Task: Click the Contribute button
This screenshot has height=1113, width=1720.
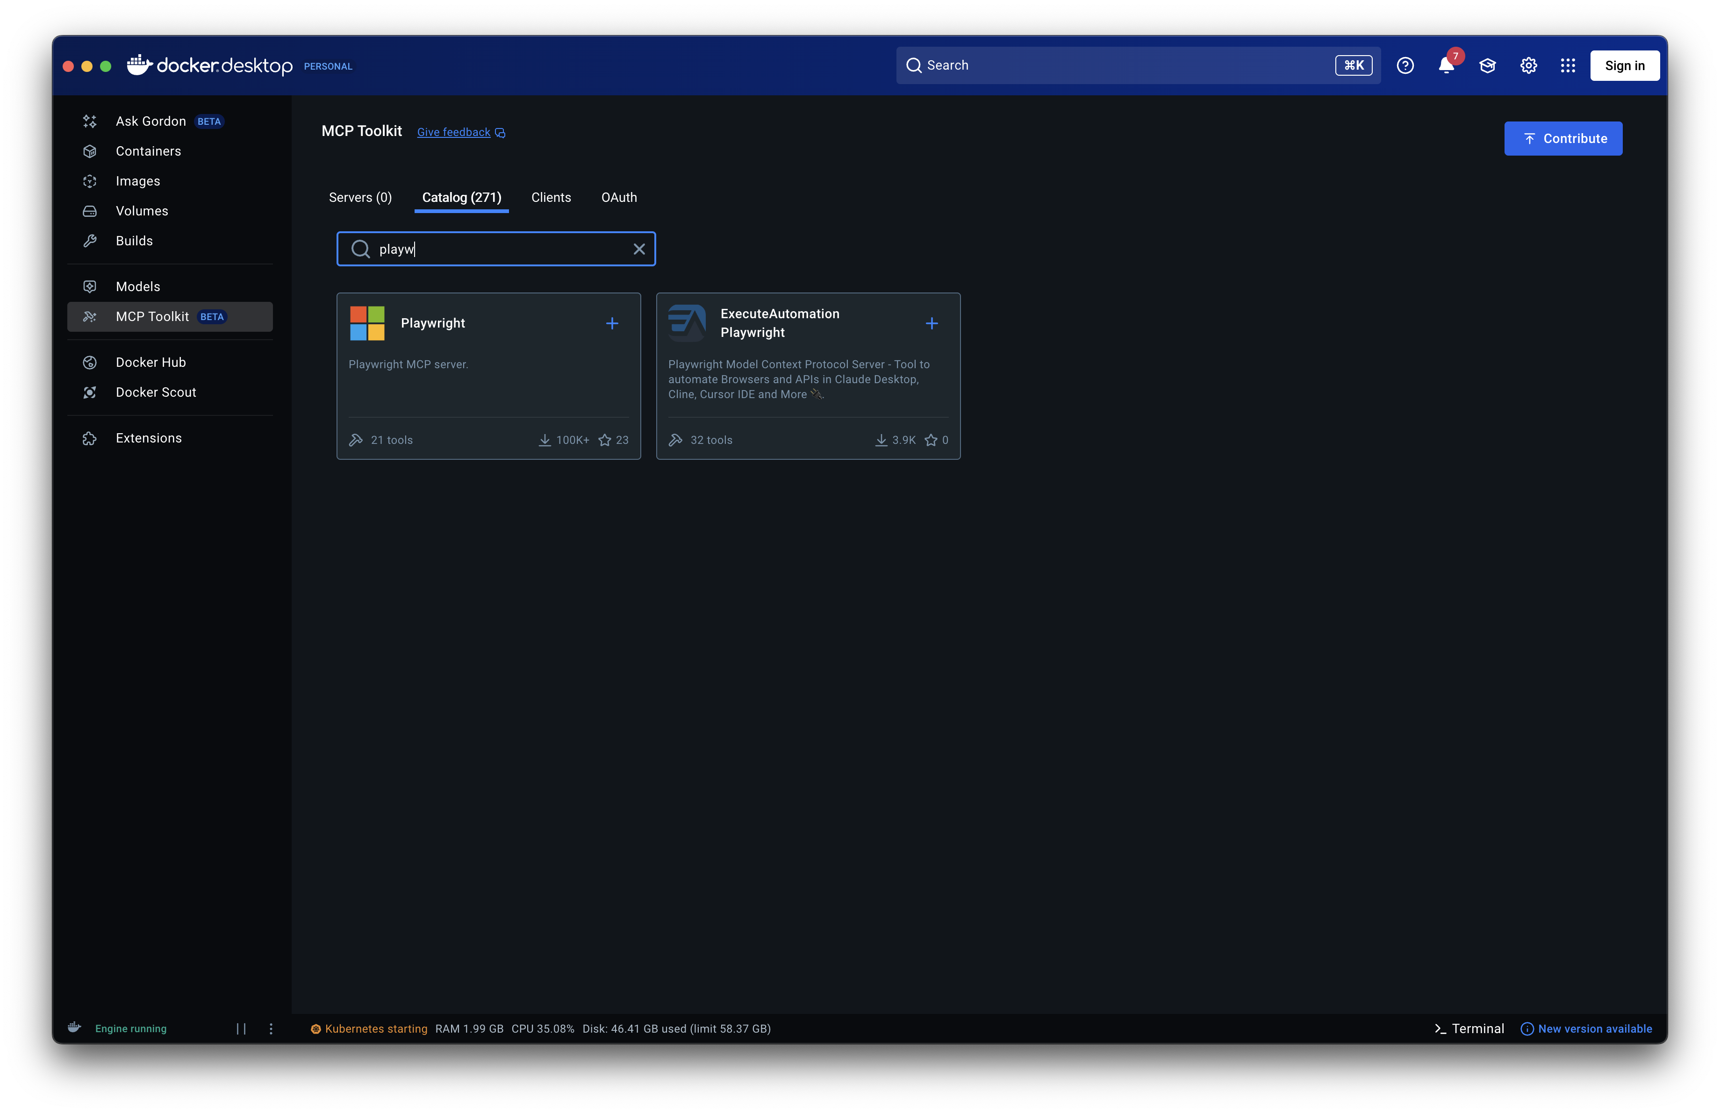Action: [1563, 138]
